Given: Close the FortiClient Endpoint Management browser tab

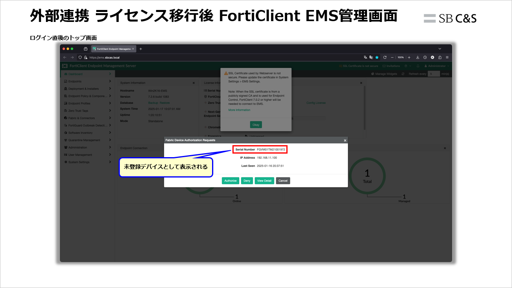Looking at the screenshot, I should pyautogui.click(x=134, y=49).
